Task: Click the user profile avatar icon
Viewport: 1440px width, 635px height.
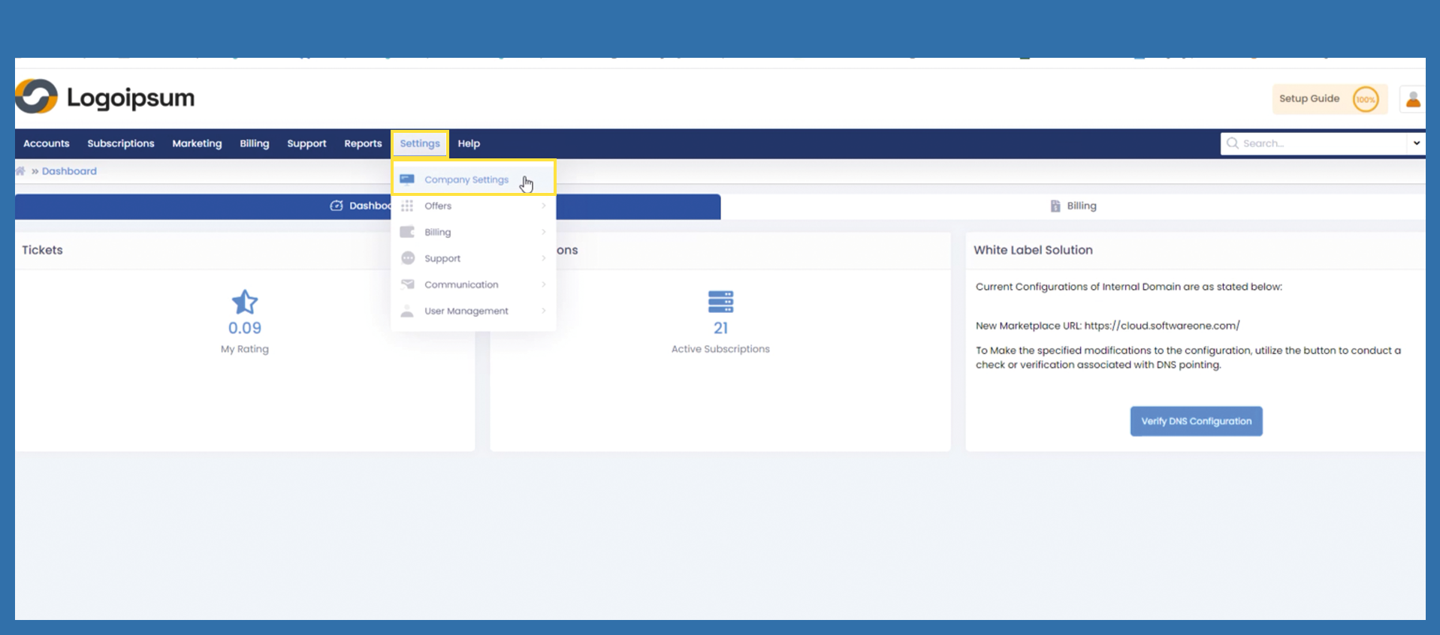Action: (1412, 99)
